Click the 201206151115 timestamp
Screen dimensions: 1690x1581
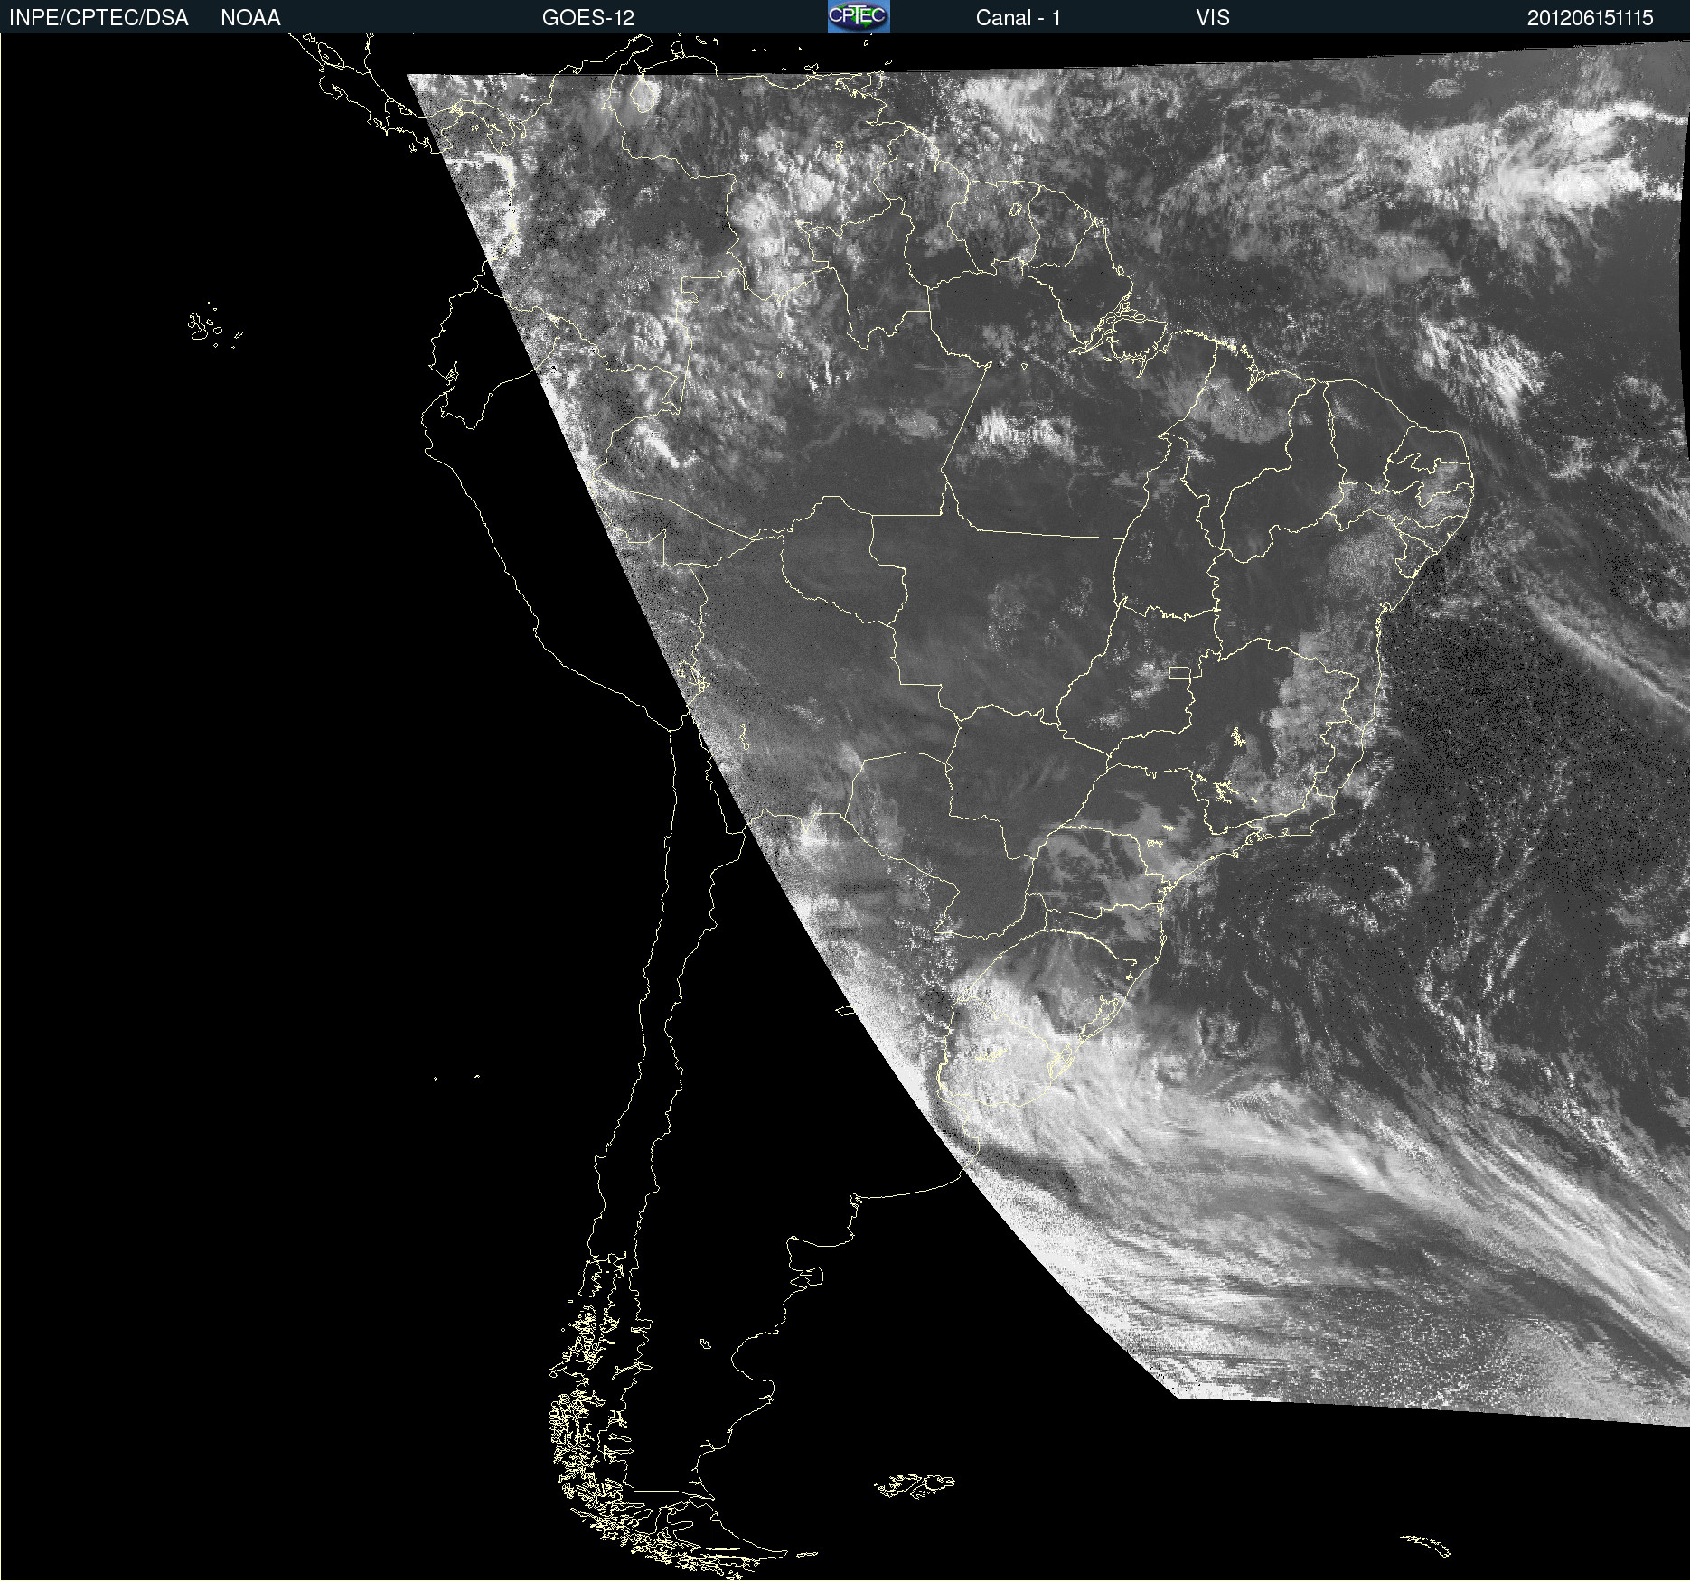pyautogui.click(x=1591, y=18)
